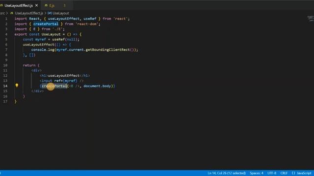314x176 pixels.
Task: Click useRef(null) call on line 5
Action: coord(65,39)
